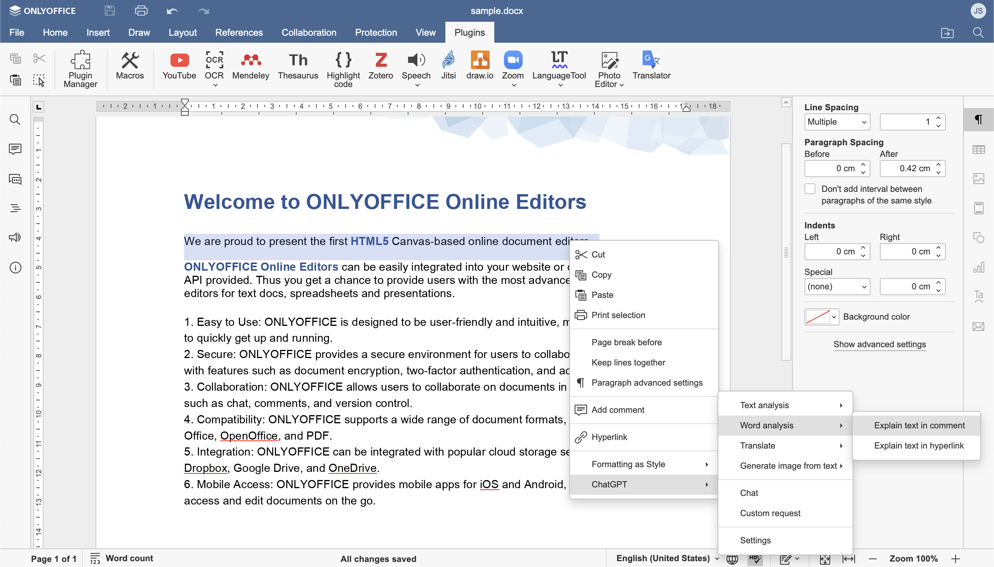
Task: Click the Open file location icon
Action: pyautogui.click(x=947, y=33)
